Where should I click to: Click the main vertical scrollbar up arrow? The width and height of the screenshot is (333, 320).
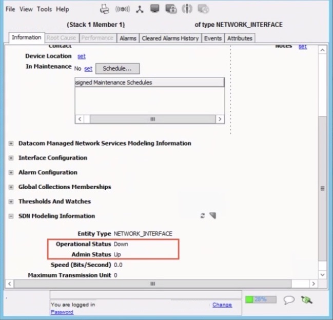[x=322, y=50]
